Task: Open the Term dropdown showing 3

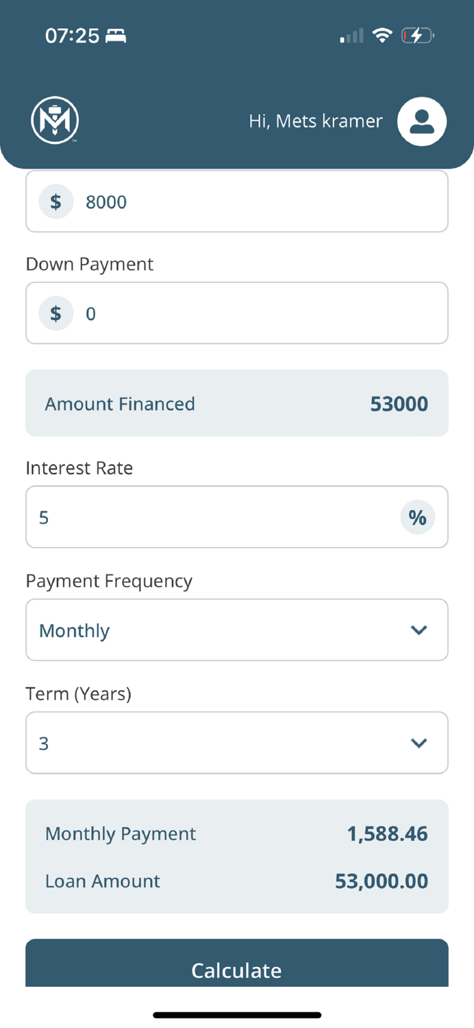Action: click(237, 743)
